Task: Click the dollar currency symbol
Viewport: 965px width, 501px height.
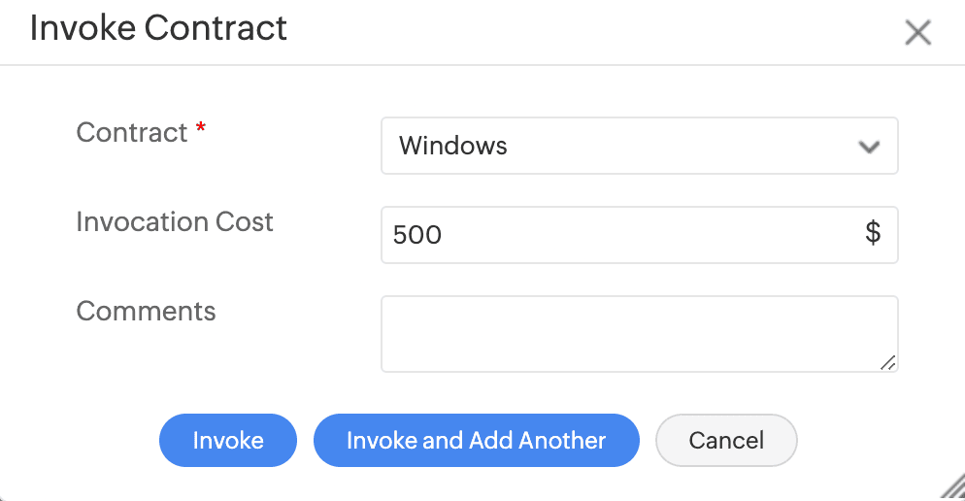Action: [x=873, y=233]
